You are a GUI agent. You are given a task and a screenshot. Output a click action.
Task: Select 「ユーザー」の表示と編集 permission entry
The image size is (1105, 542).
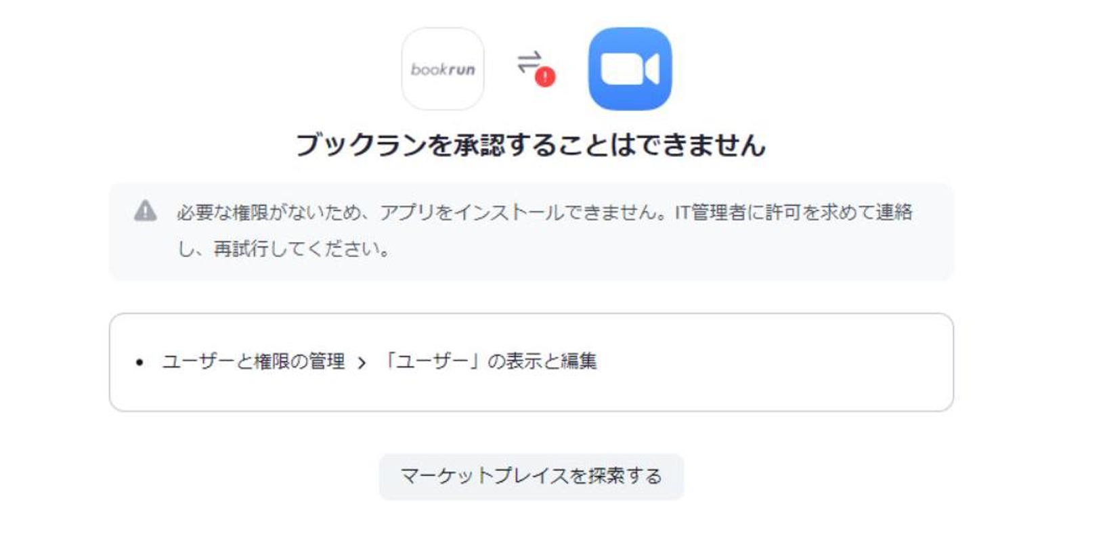489,361
